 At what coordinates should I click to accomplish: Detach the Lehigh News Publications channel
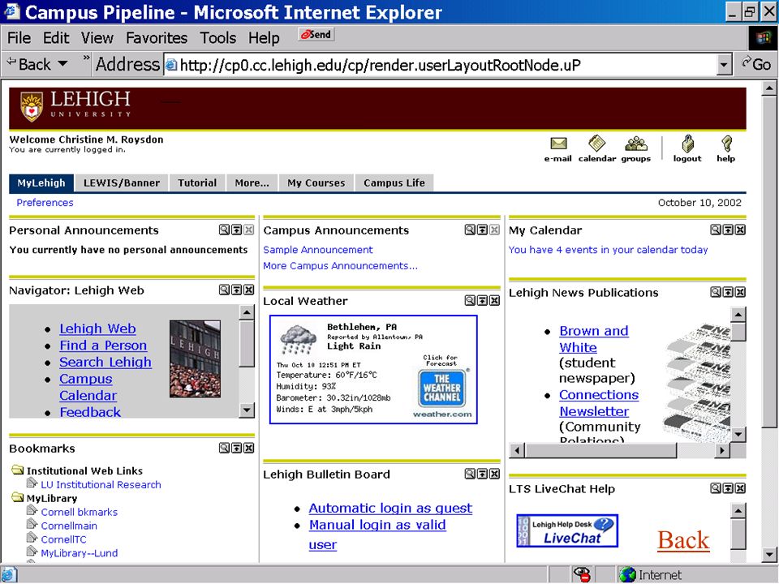715,292
